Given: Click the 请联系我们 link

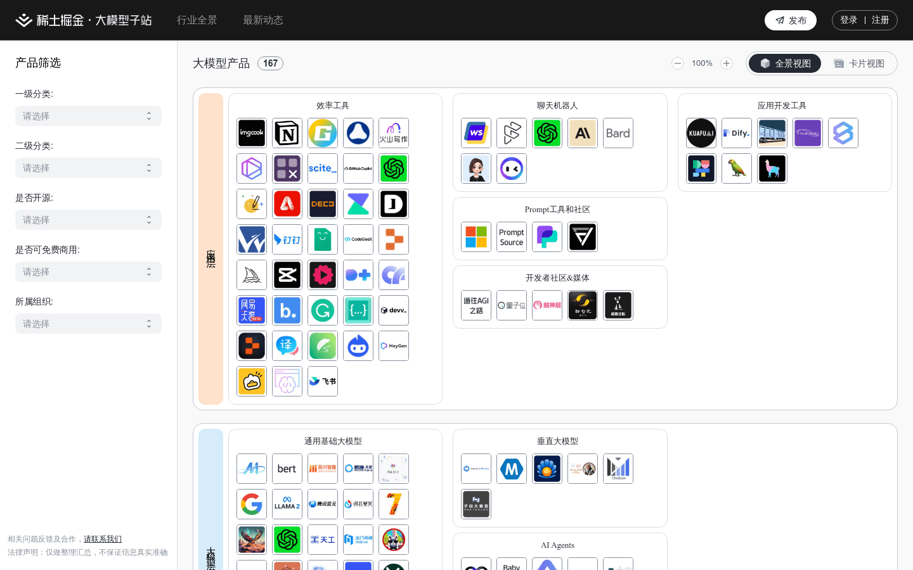Looking at the screenshot, I should click(x=103, y=539).
